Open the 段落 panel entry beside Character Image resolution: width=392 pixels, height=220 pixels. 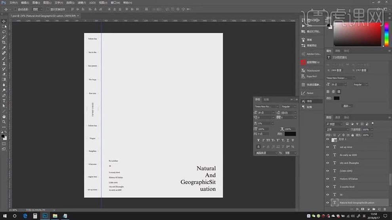point(311,107)
